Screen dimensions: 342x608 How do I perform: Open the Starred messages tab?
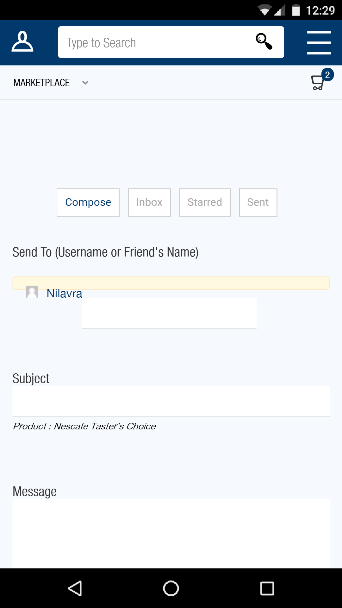[x=205, y=202]
